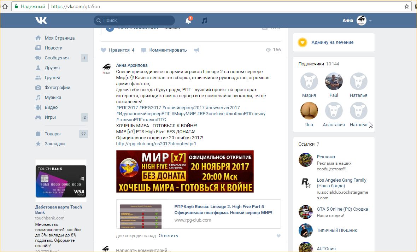Screen dimensions: 417x252
Task: Click the browser address bar URL
Action: (x=76, y=6)
